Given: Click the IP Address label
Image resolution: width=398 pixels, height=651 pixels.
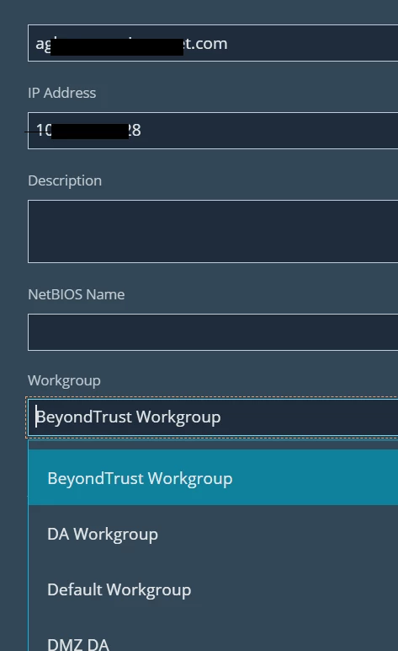Looking at the screenshot, I should (61, 93).
